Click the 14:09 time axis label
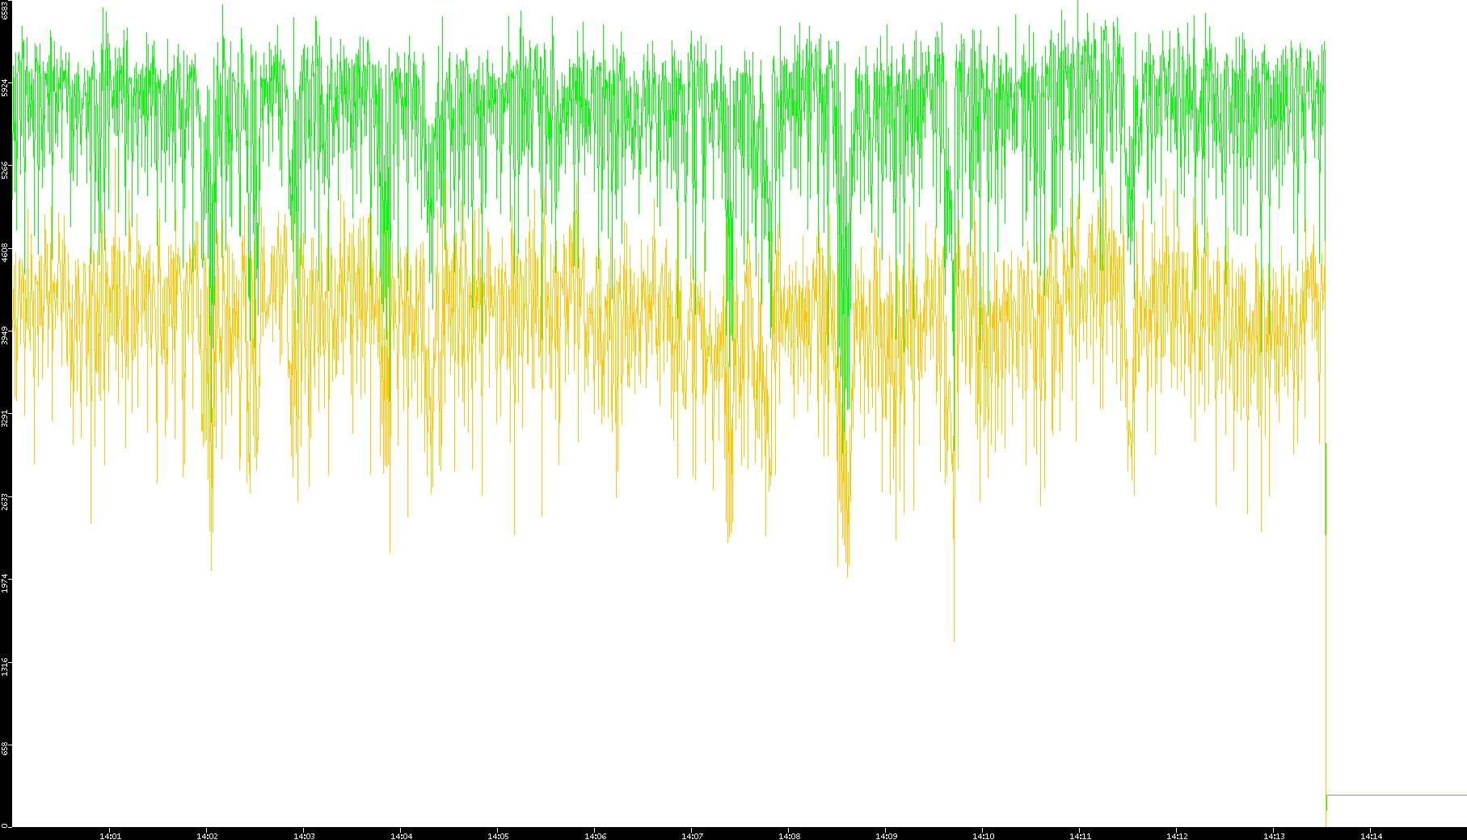This screenshot has height=840, width=1467. [x=886, y=836]
